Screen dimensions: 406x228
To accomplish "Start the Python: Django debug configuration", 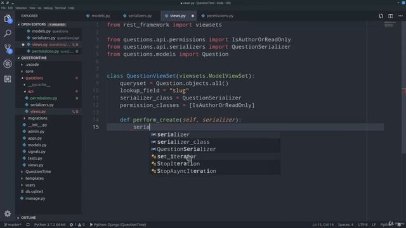I will click(118, 225).
